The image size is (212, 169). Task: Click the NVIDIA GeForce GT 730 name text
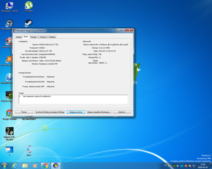pyautogui.click(x=48, y=44)
